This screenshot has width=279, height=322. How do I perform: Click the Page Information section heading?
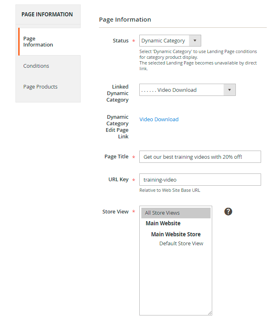coord(125,20)
